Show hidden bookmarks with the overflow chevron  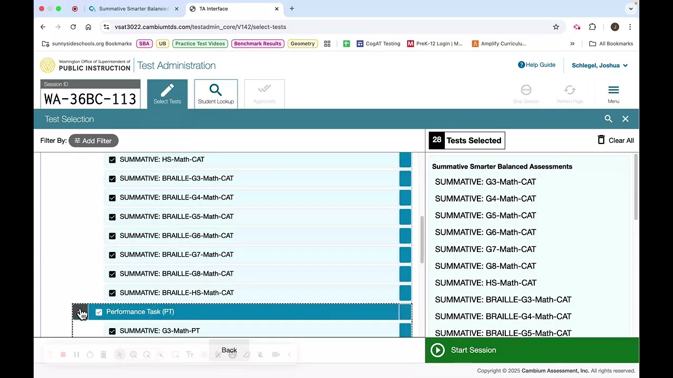[x=572, y=44]
